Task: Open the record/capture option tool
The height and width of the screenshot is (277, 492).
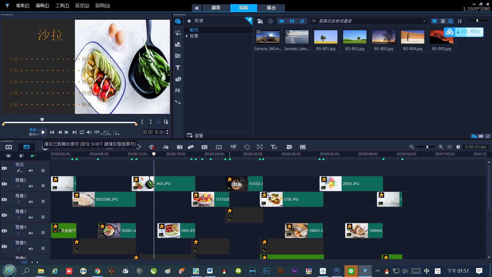Action: (152, 147)
